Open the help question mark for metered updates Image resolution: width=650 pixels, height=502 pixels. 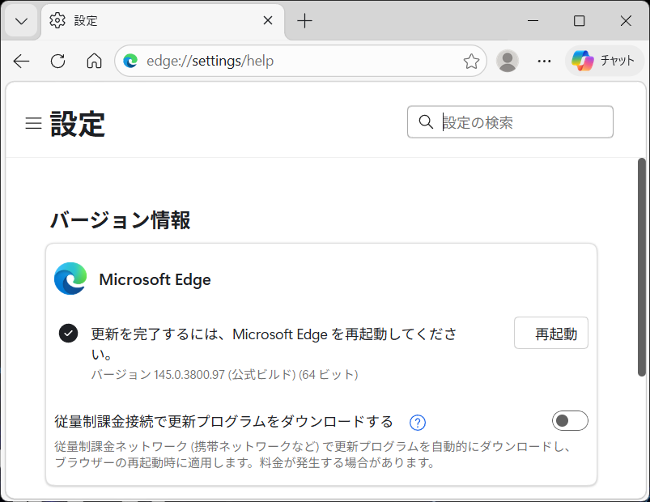point(418,423)
